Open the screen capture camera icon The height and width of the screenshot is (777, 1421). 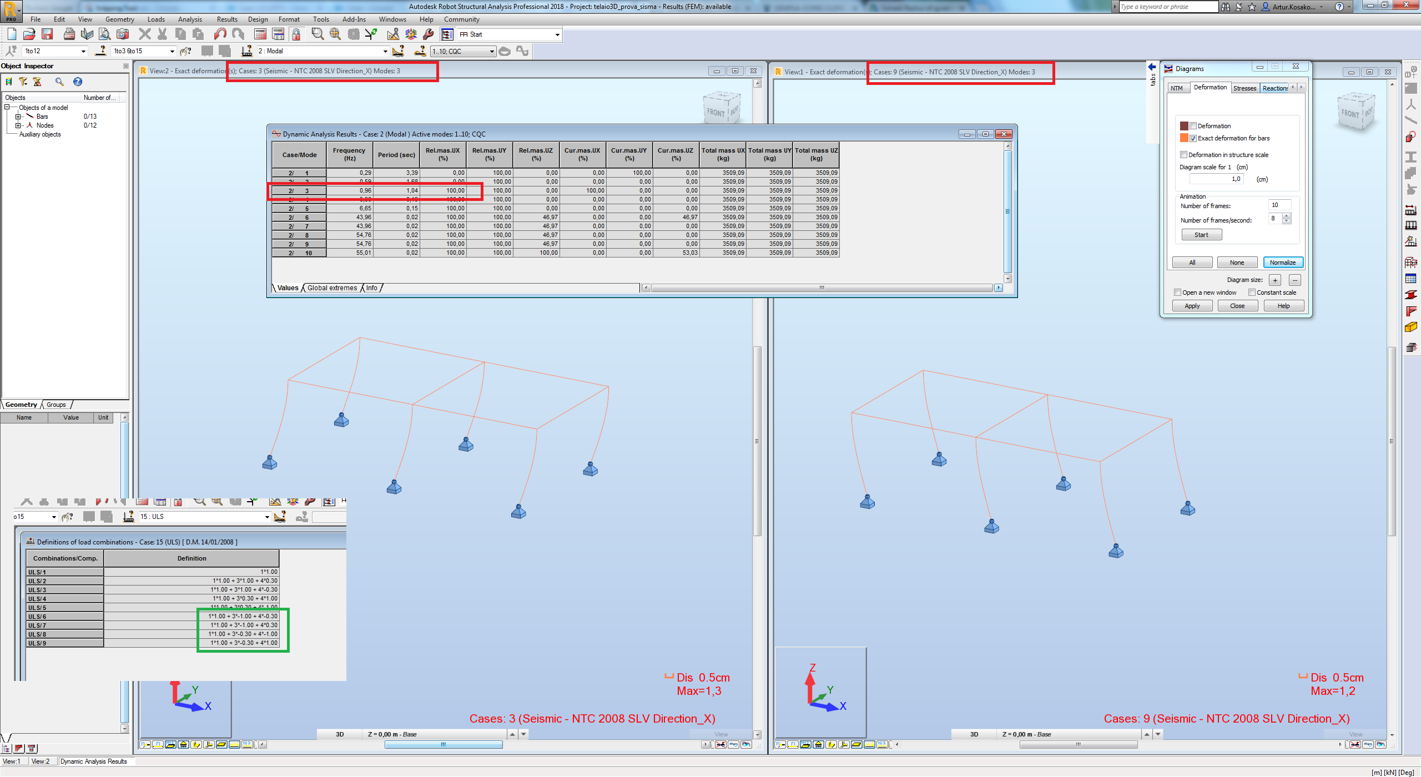pos(123,34)
